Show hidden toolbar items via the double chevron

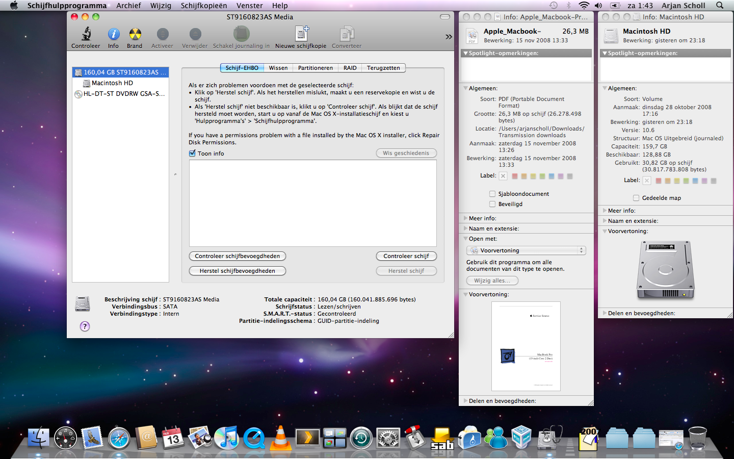(x=449, y=37)
